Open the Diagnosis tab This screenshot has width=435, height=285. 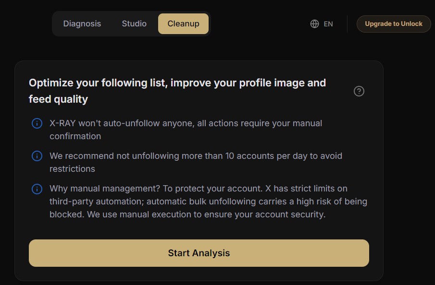click(x=82, y=24)
